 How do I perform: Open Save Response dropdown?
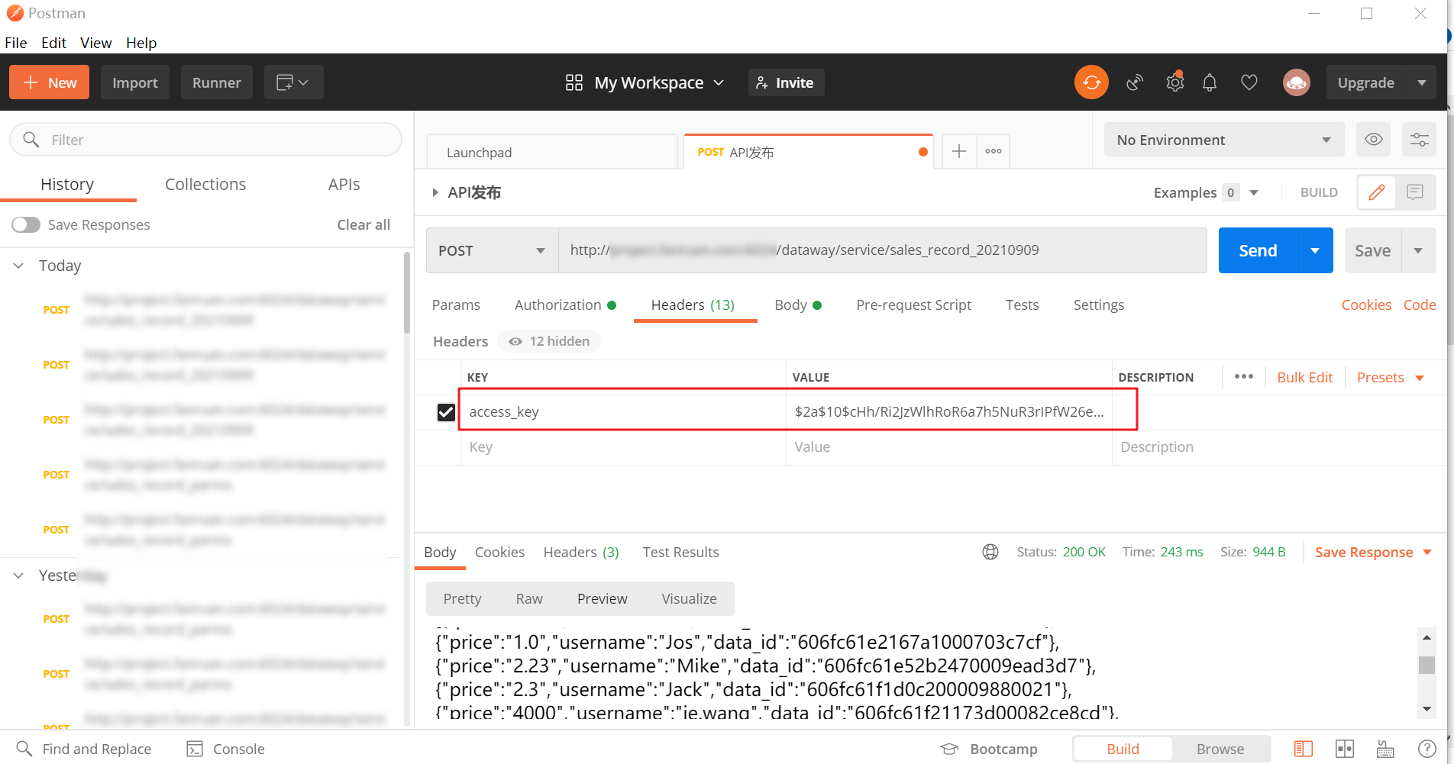pyautogui.click(x=1372, y=552)
